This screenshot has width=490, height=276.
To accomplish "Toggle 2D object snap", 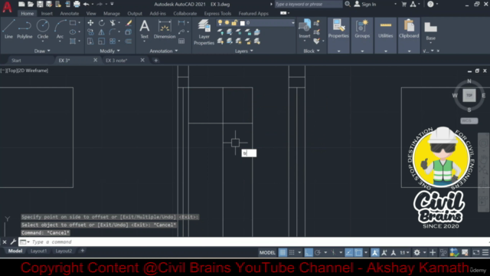I will point(358,252).
